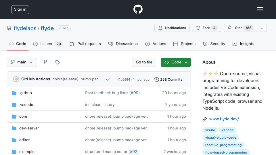Open the Post feedback bug fixes commit
Image resolution: width=276 pixels, height=155 pixels.
(107, 93)
